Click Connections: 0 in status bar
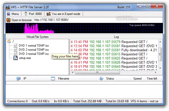Viewport: 169px width, 111px height. [18, 101]
